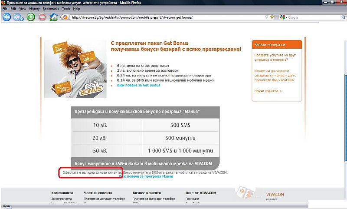347x209 pixels.
Task: Open the 'Промоции' footer link
Action: pyautogui.click(x=193, y=199)
